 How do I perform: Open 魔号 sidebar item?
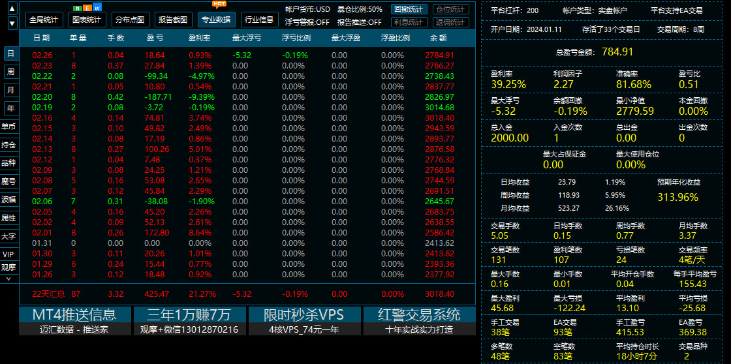pyautogui.click(x=9, y=181)
